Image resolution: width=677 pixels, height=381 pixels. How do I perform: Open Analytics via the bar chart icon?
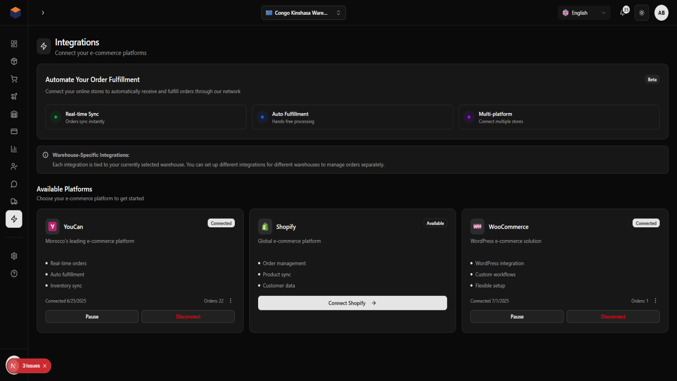coord(14,149)
